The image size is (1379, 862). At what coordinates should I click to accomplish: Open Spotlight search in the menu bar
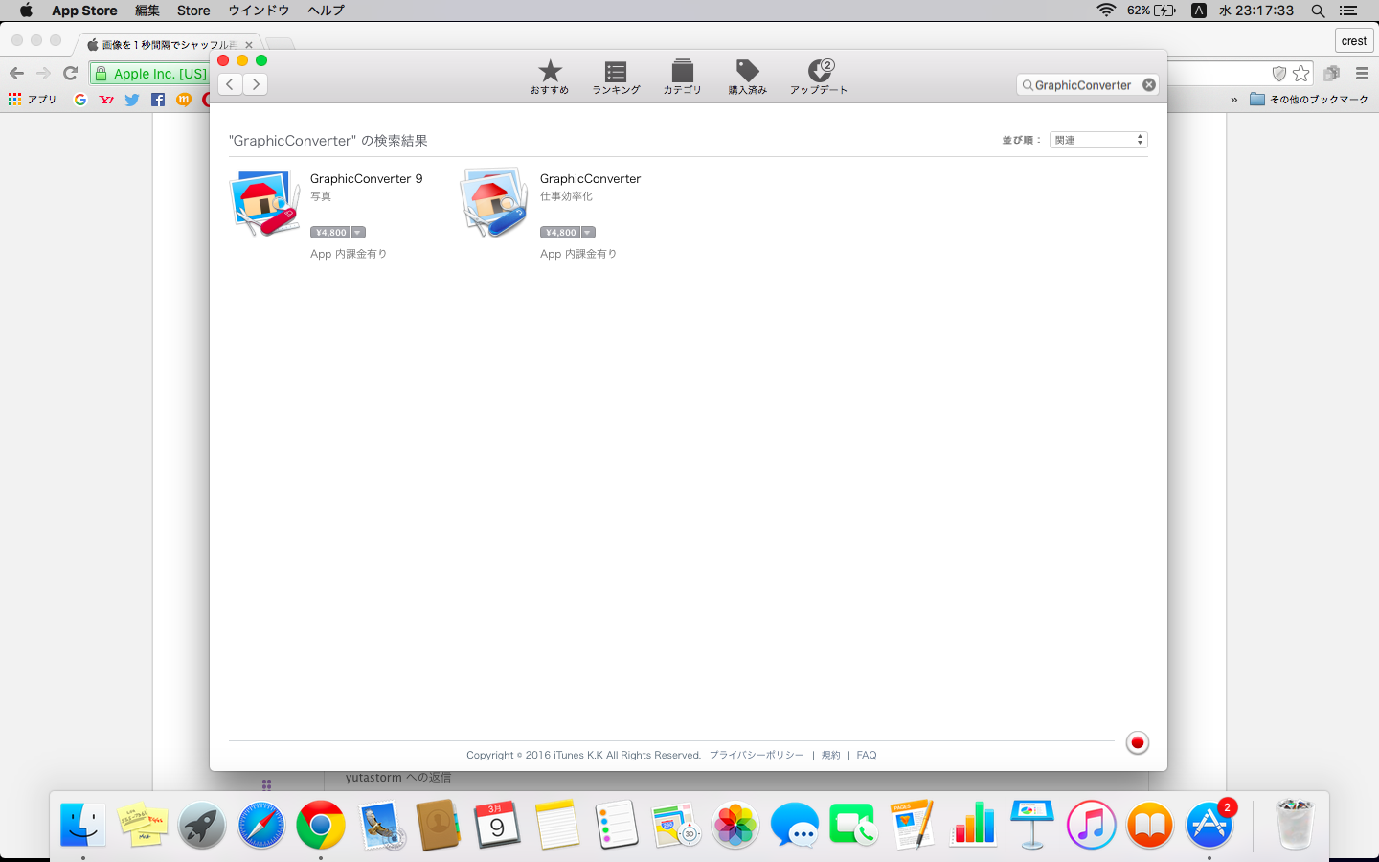[1318, 11]
